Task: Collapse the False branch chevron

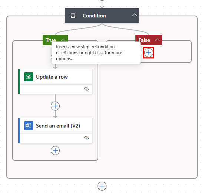Action: pyautogui.click(x=157, y=40)
